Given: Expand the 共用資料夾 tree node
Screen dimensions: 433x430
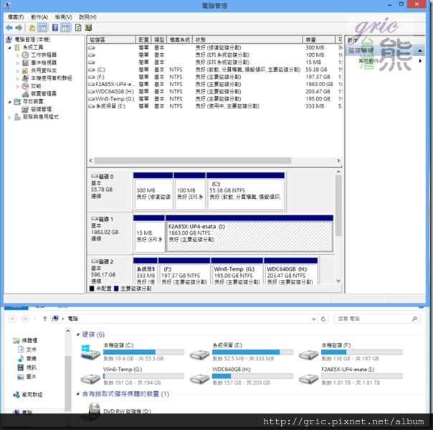Looking at the screenshot, I should [18, 71].
